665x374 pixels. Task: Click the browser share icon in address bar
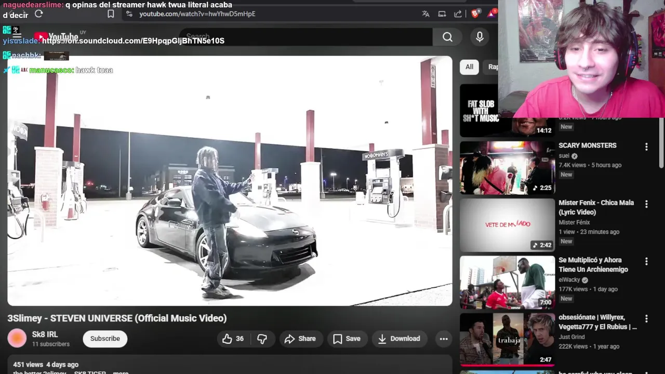(458, 14)
